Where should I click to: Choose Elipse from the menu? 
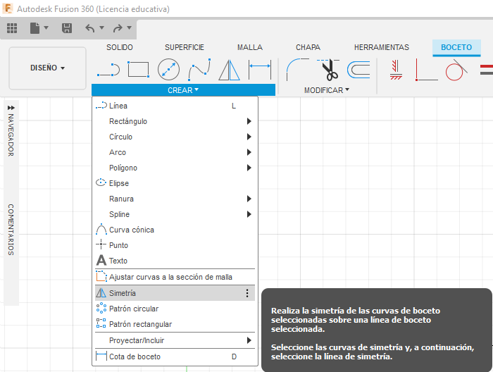[x=175, y=183]
